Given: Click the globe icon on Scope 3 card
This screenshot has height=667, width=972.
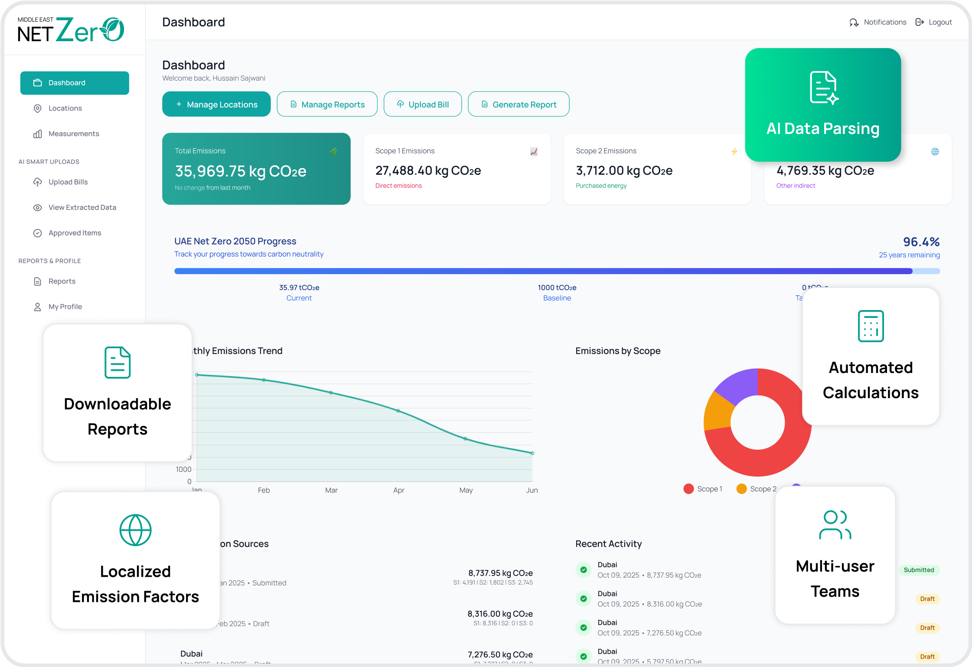Looking at the screenshot, I should point(935,151).
